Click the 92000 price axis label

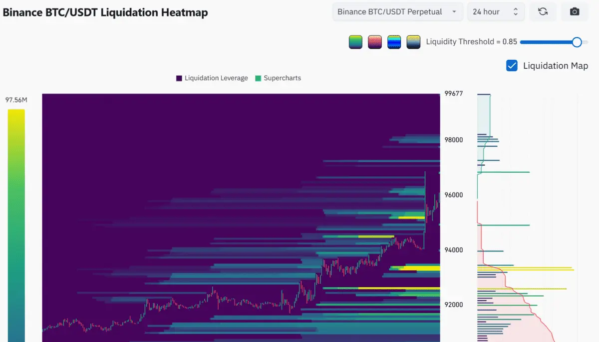coord(454,305)
